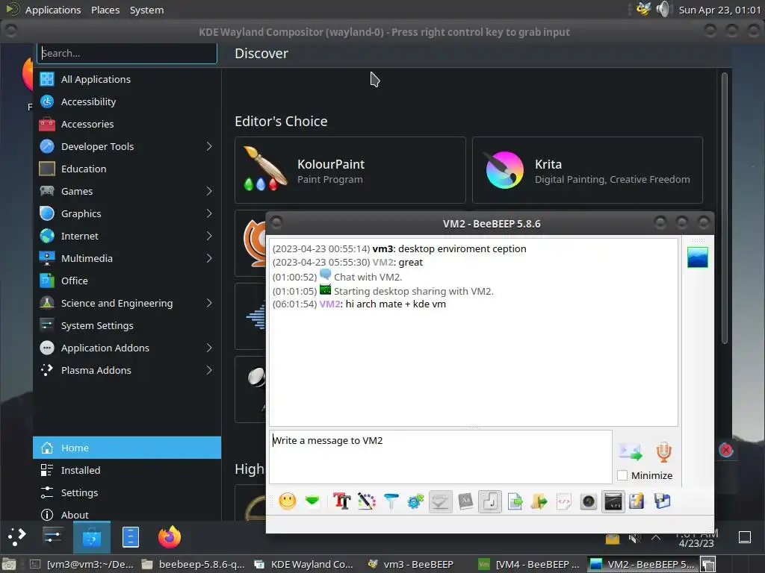Click the camera screenshot icon in BeeBEEP
Screen dimensions: 765x573
point(589,501)
